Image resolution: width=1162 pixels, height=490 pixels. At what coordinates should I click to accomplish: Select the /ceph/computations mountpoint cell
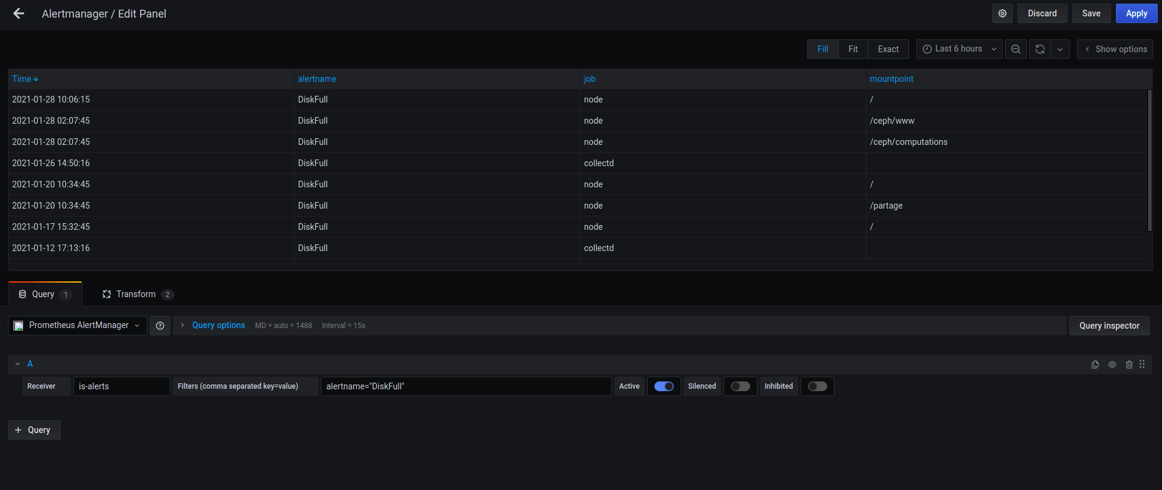pos(1007,142)
